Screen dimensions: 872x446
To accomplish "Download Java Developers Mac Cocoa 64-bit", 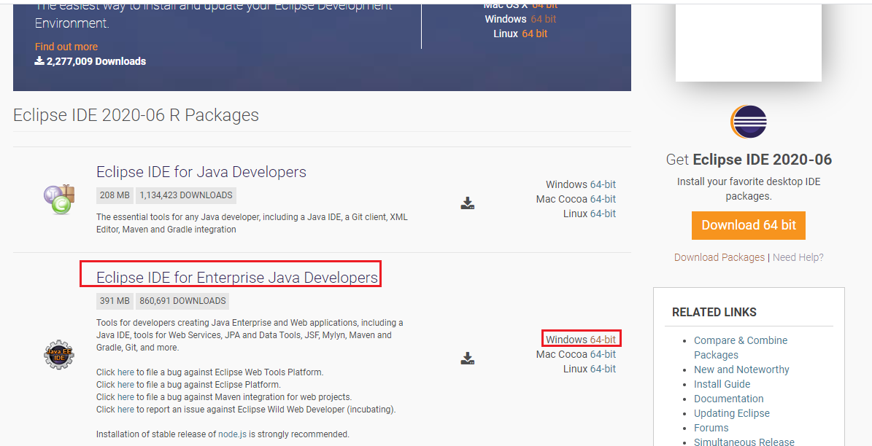I will click(603, 199).
